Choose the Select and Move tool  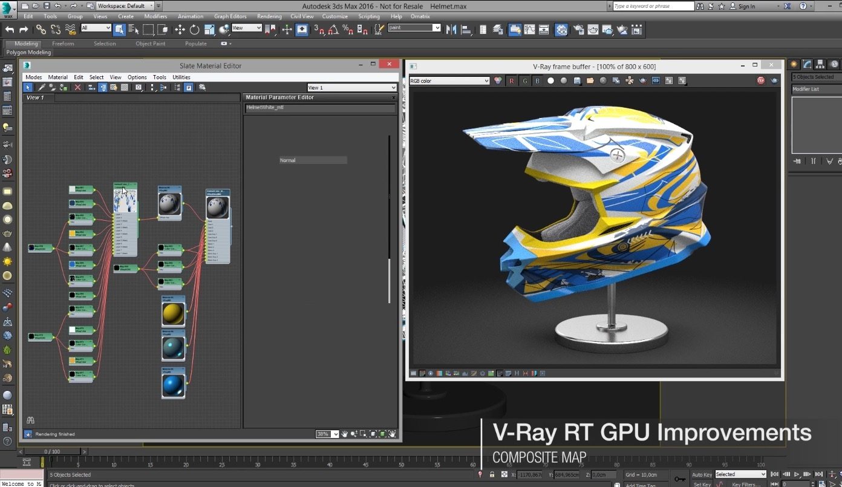pos(180,29)
